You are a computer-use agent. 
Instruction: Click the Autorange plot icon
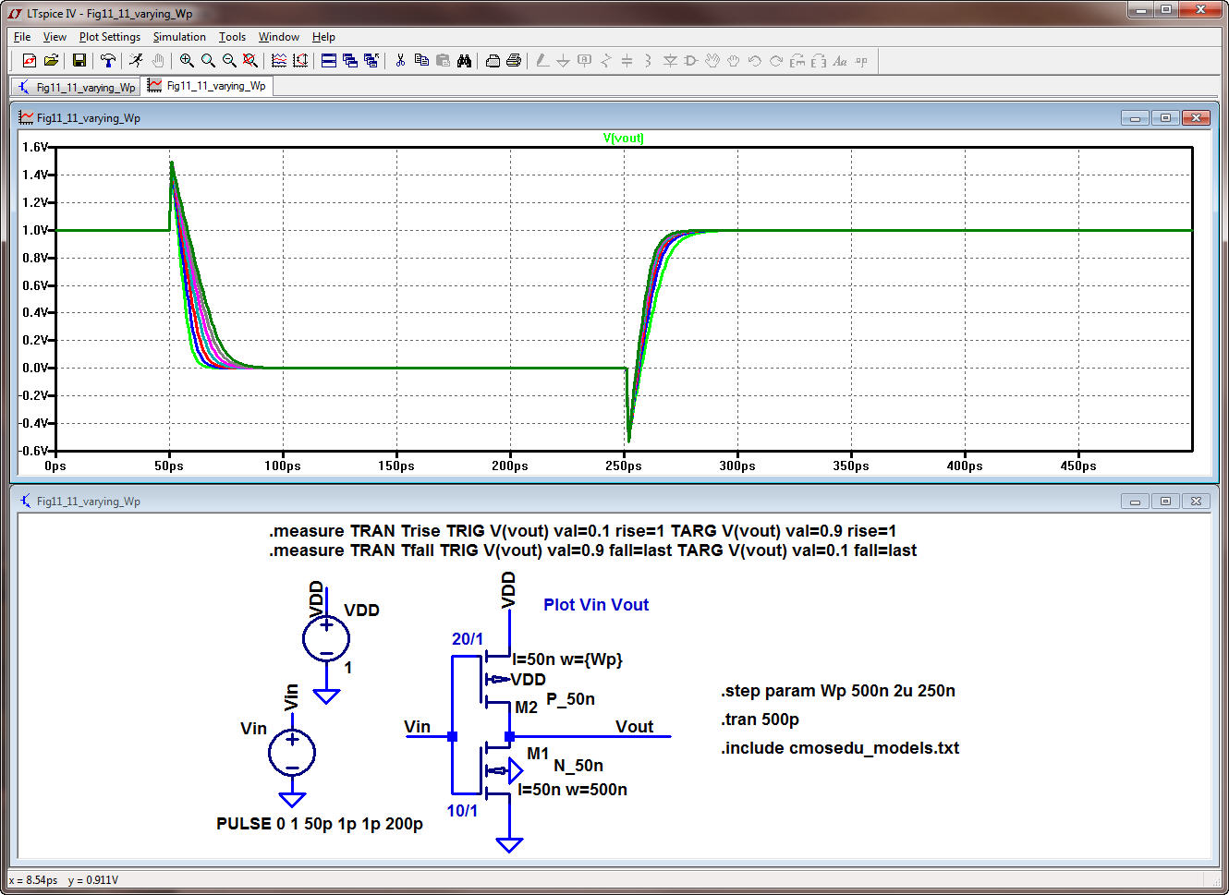(x=279, y=60)
